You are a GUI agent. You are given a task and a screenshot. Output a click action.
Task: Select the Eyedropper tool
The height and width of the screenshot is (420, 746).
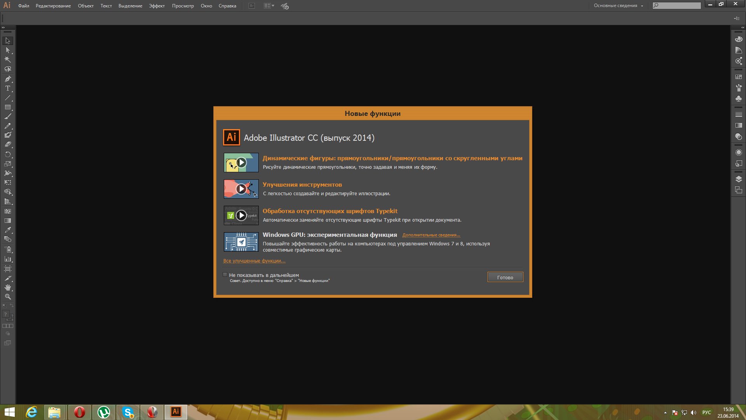(8, 230)
